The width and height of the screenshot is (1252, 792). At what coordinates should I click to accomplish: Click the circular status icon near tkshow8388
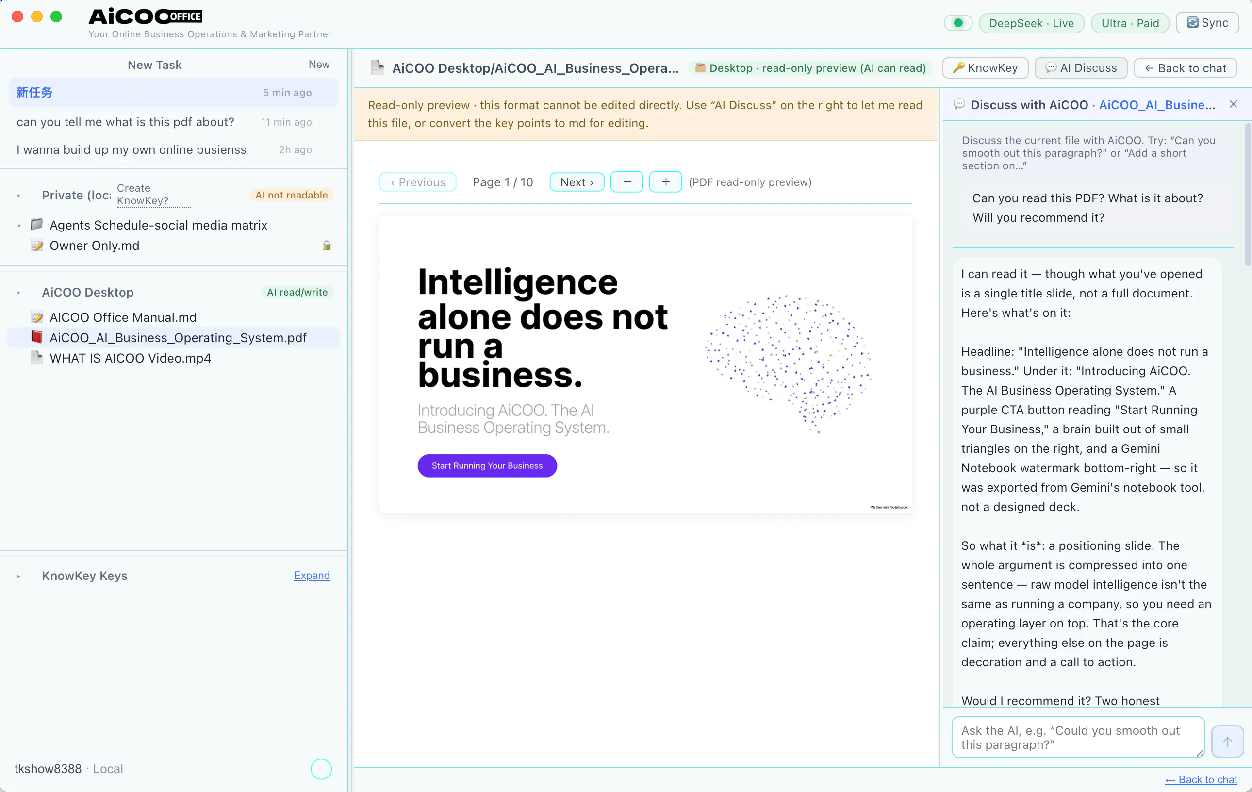[x=321, y=769]
